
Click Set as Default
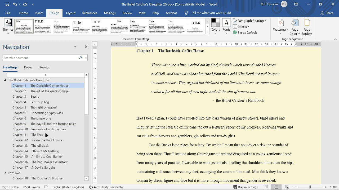[245, 32]
